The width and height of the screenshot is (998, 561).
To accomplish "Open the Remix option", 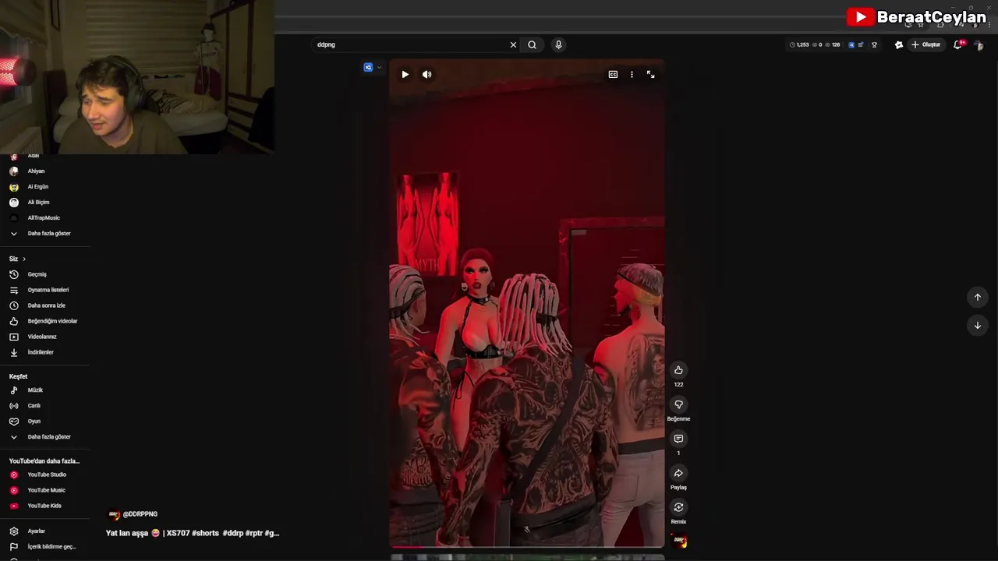I will [x=678, y=507].
